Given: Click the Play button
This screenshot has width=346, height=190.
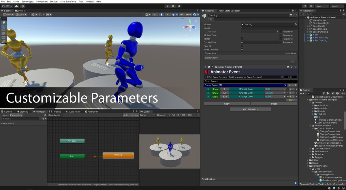Looking at the screenshot, I should pyautogui.click(x=168, y=6).
